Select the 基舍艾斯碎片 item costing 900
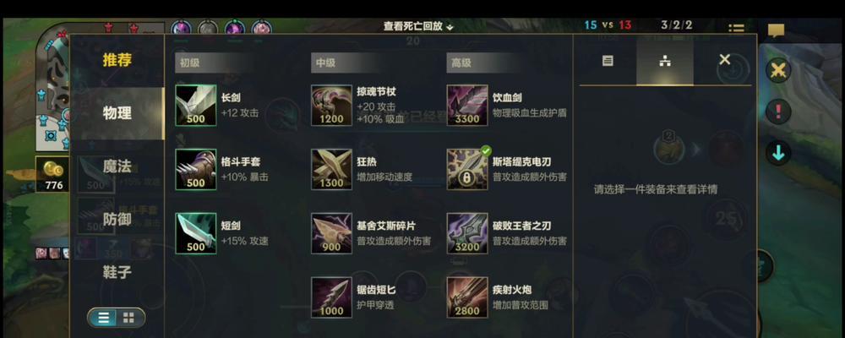This screenshot has height=338, width=845. coord(331,233)
